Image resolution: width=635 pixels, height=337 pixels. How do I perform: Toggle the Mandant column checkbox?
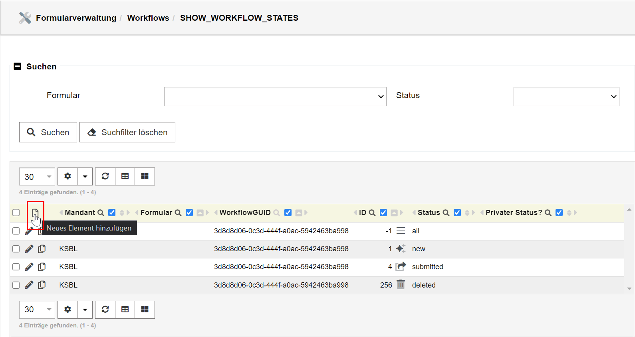coord(112,213)
